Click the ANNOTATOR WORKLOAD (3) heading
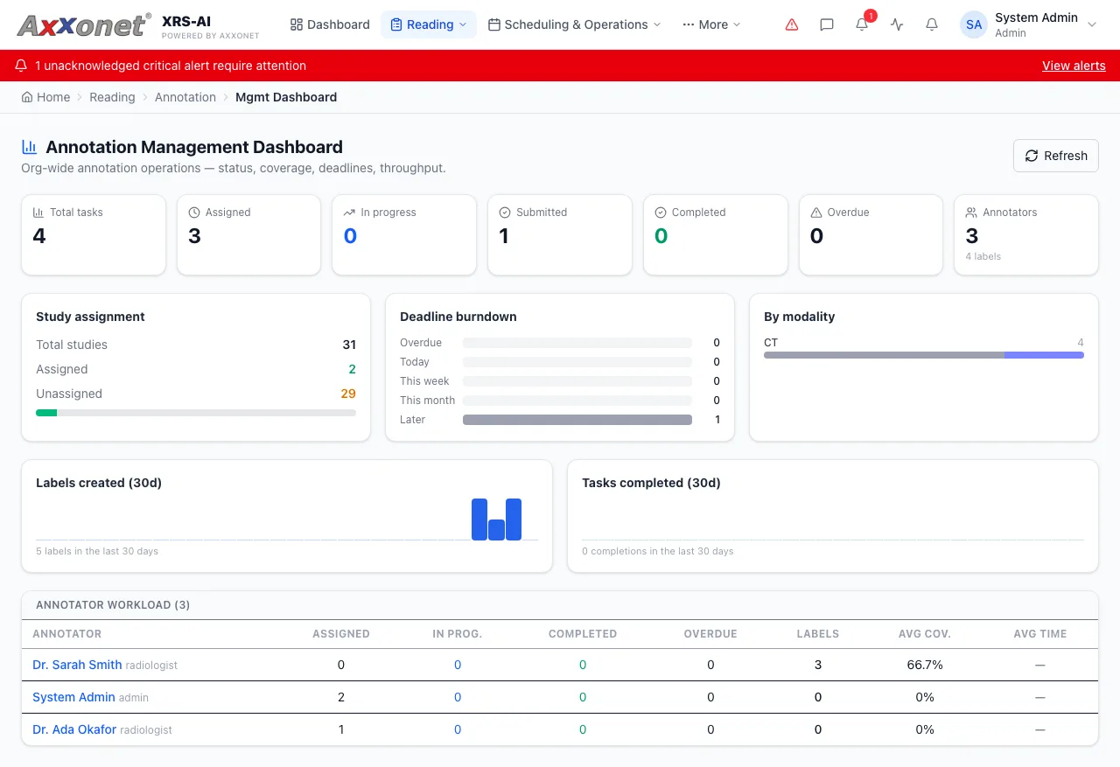The width and height of the screenshot is (1120, 767). click(113, 605)
